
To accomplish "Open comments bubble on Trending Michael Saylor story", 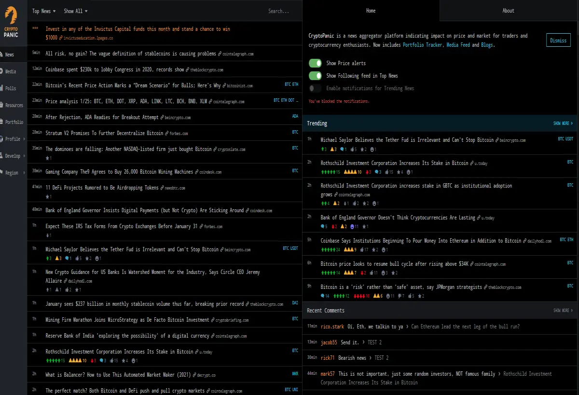I will click(342, 150).
